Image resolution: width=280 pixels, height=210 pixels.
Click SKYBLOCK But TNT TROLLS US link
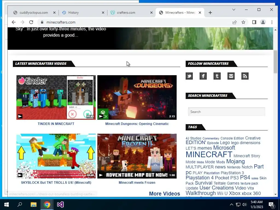click(56, 182)
